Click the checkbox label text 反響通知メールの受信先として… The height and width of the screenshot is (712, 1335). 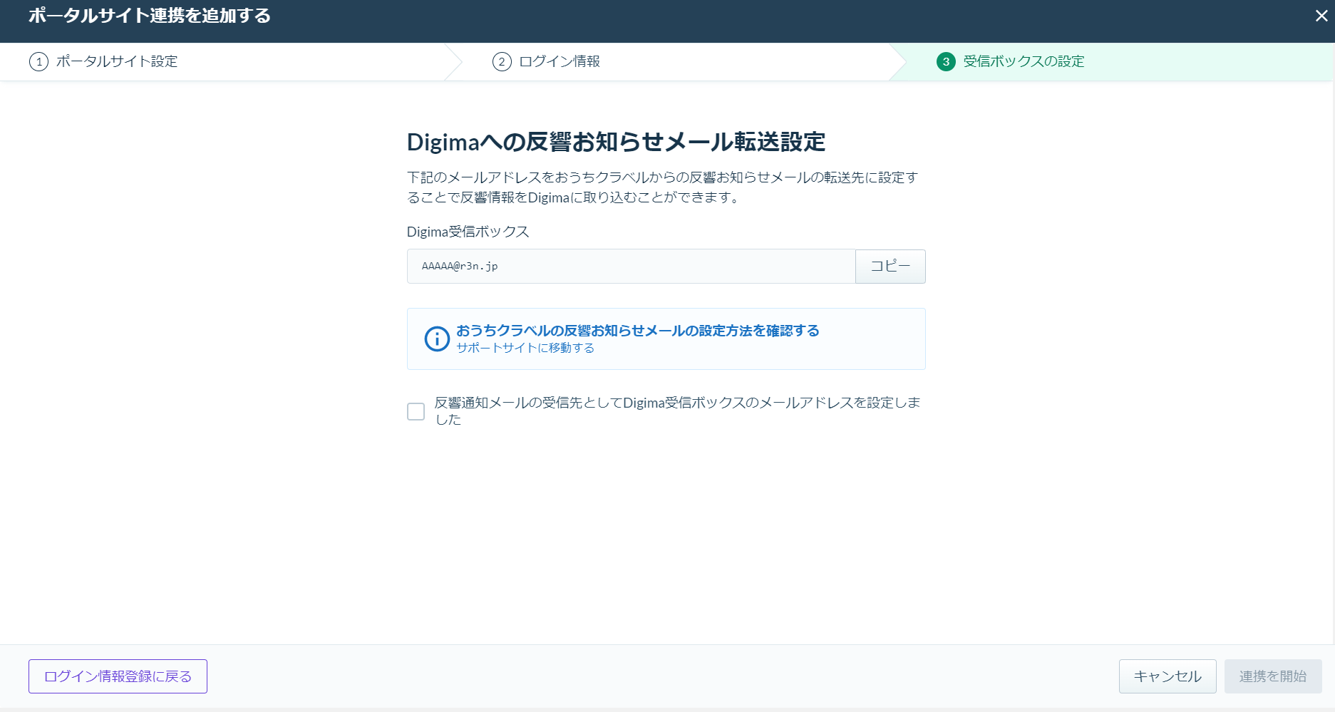pyautogui.click(x=677, y=411)
